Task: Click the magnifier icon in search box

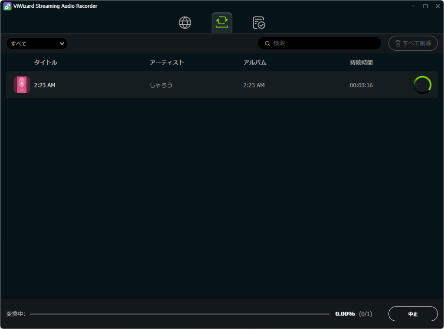Action: [x=267, y=43]
